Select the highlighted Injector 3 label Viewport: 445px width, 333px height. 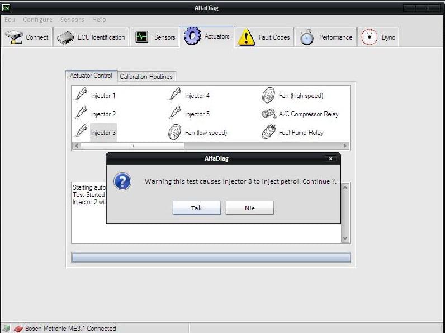tap(103, 133)
